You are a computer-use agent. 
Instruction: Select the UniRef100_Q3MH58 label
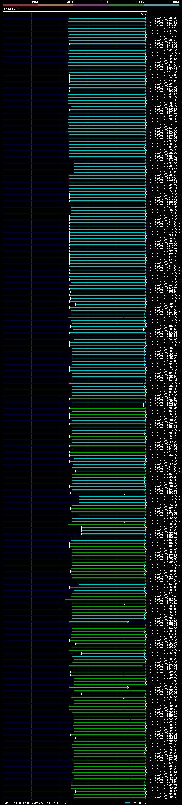click(163, 427)
